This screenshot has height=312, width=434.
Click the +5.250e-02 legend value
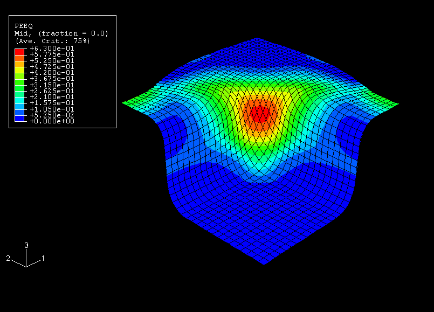pos(52,115)
